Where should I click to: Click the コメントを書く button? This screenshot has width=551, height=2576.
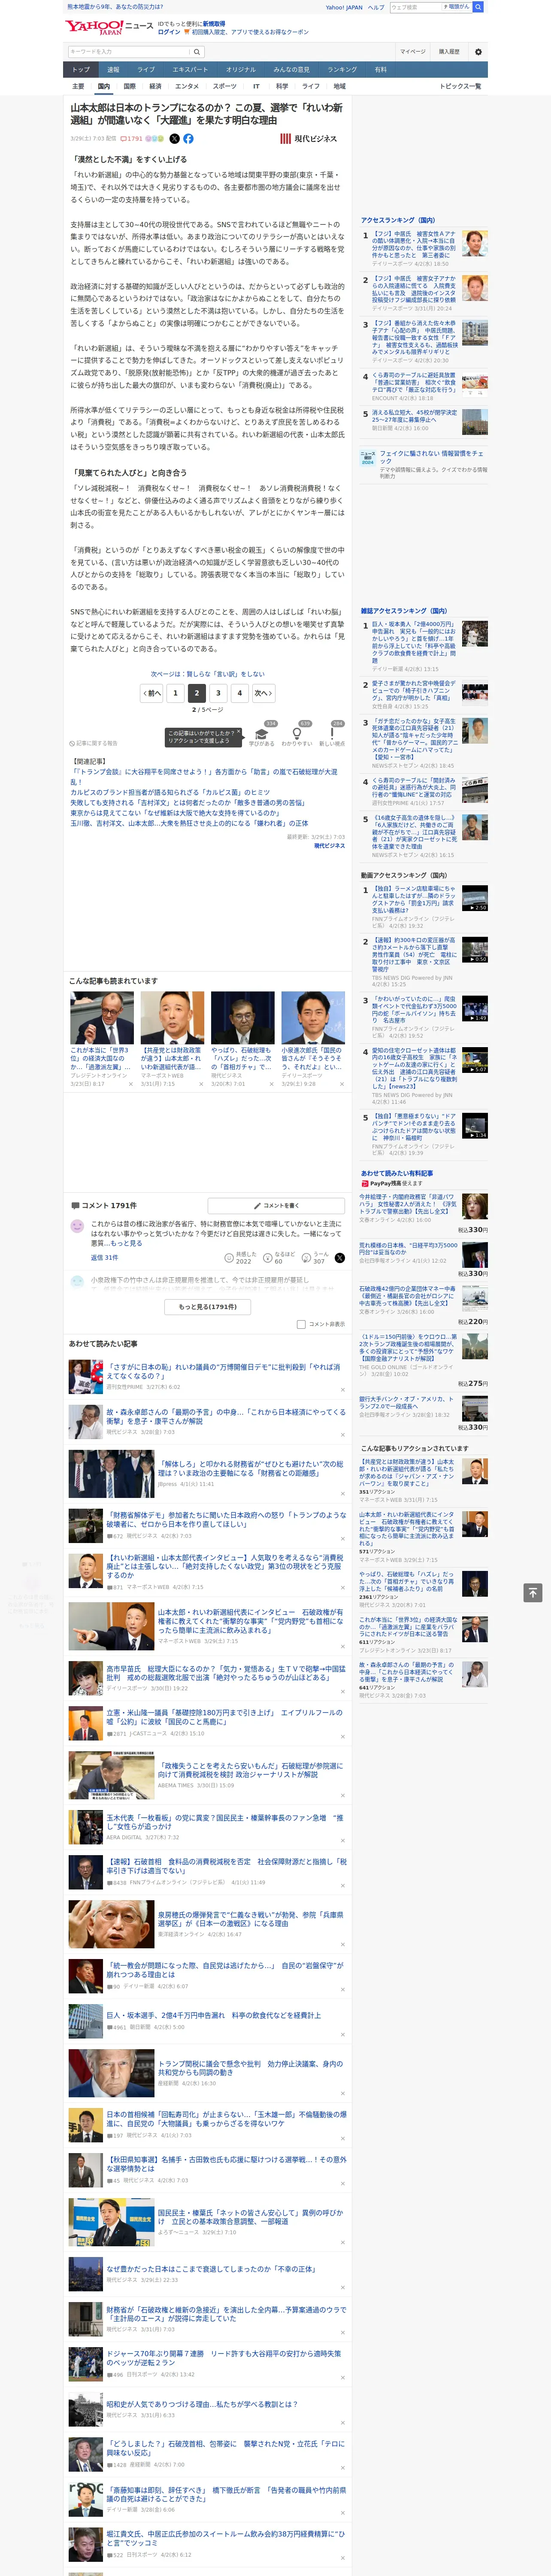[276, 1206]
